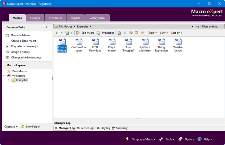Expand the address bar path dropdown
This screenshot has height=145, width=225.
(193, 27)
